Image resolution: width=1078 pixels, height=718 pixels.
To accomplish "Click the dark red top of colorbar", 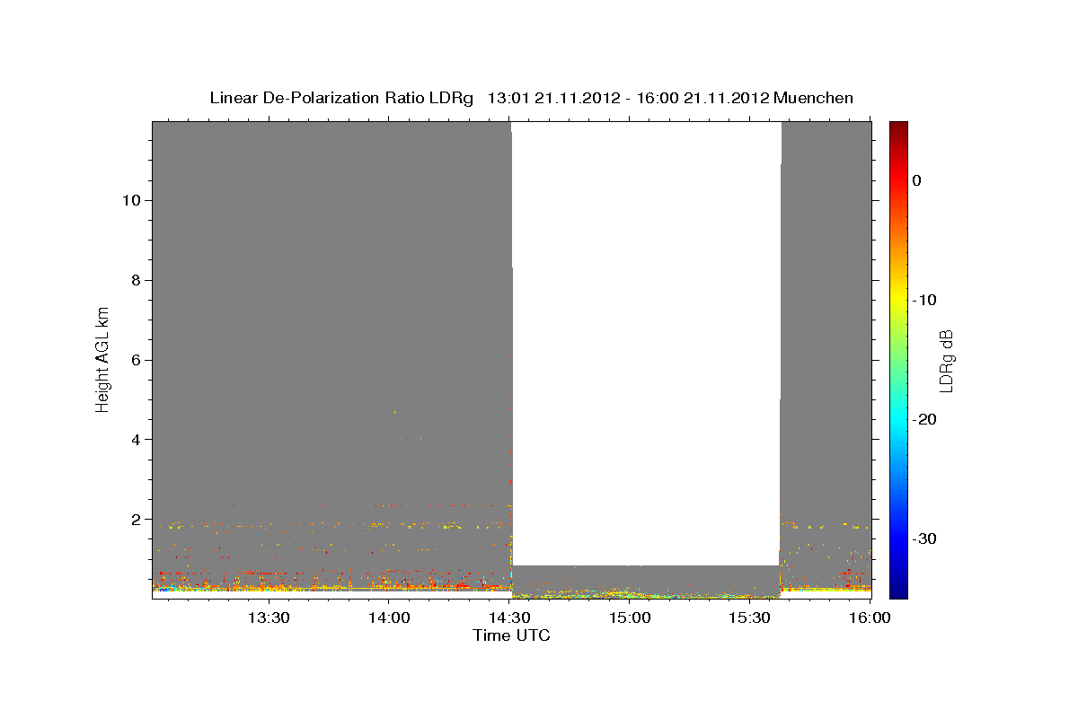I will point(898,128).
